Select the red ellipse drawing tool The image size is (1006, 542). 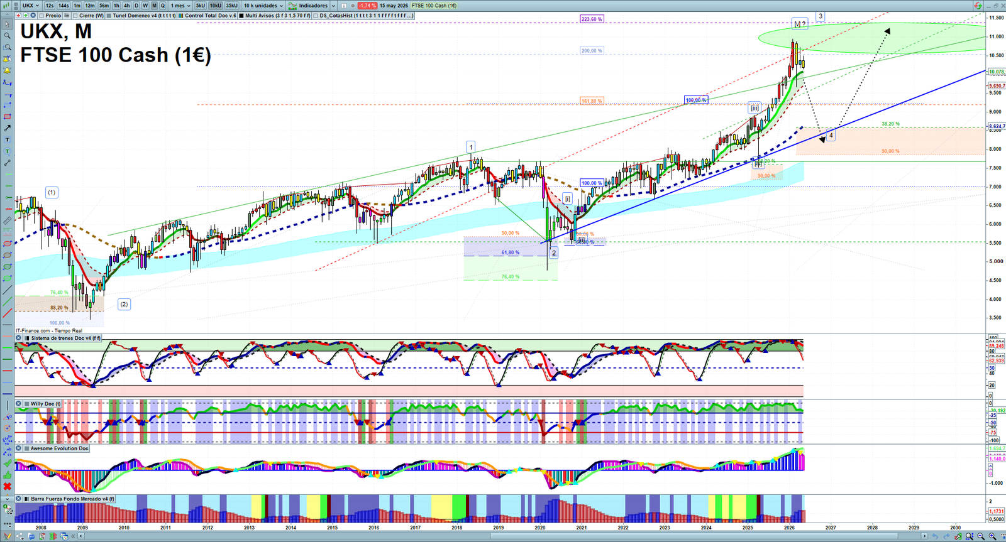click(x=7, y=244)
